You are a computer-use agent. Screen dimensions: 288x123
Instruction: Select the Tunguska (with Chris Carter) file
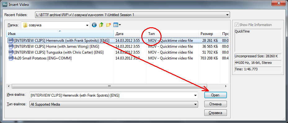pyautogui.click(x=59, y=52)
